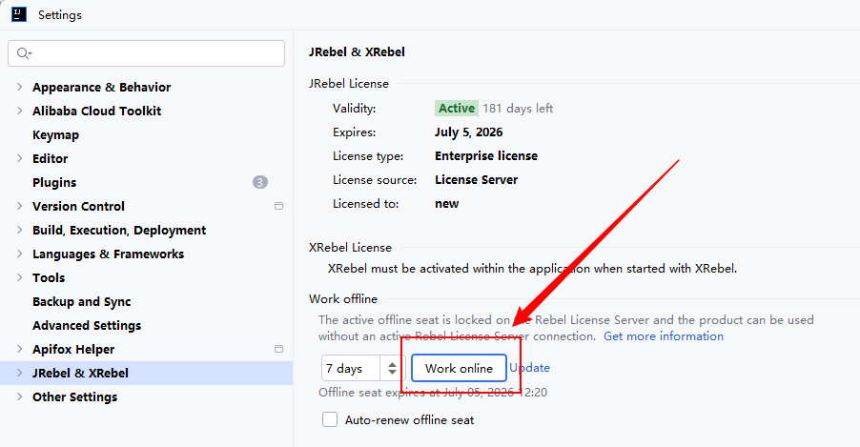Enable Auto-renew offline seat checkbox
Image resolution: width=860 pixels, height=447 pixels.
pos(330,419)
